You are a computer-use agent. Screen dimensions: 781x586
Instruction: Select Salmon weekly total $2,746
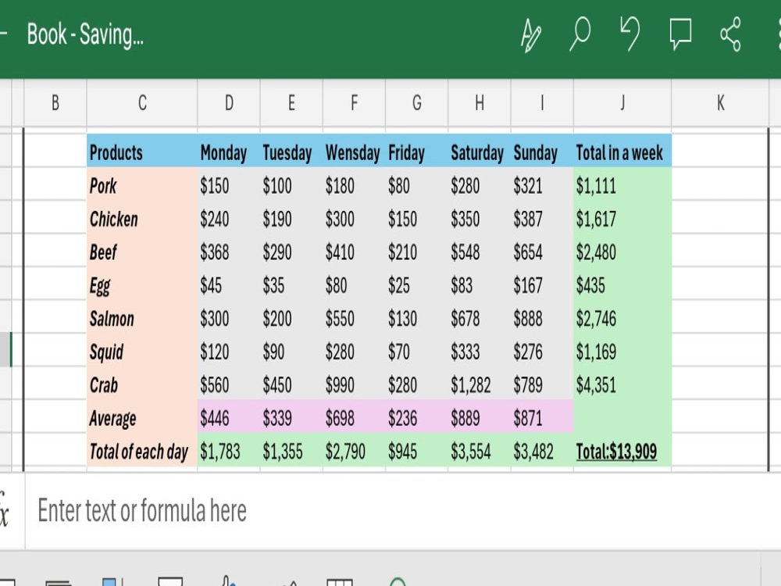coord(622,317)
